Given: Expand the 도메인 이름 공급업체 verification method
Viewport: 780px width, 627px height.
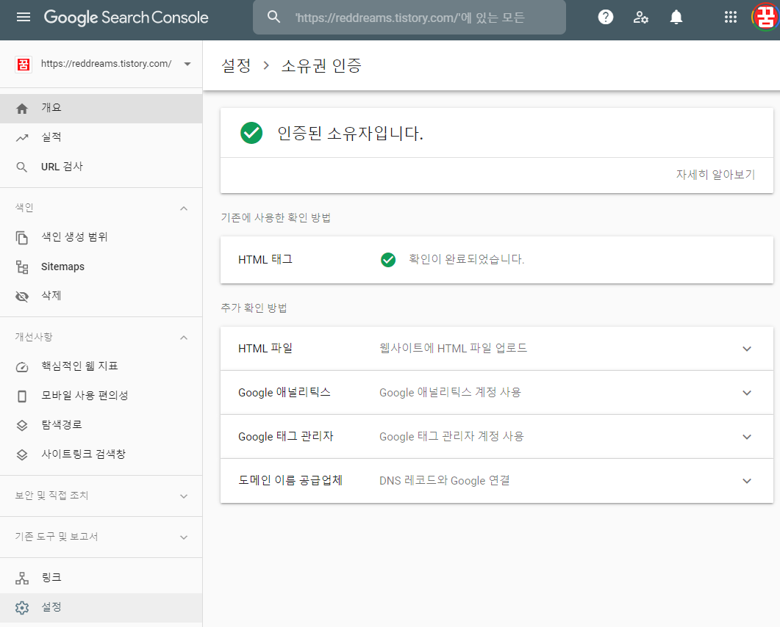Looking at the screenshot, I should [x=747, y=481].
